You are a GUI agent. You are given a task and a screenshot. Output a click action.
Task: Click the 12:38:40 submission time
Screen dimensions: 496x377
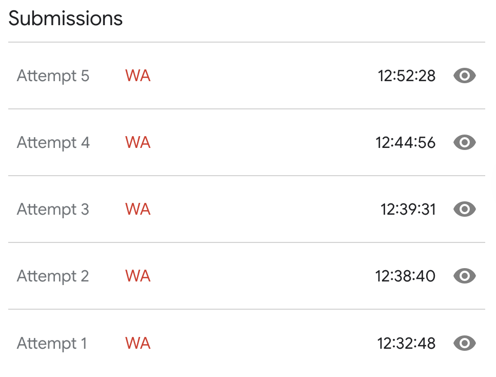[406, 276]
